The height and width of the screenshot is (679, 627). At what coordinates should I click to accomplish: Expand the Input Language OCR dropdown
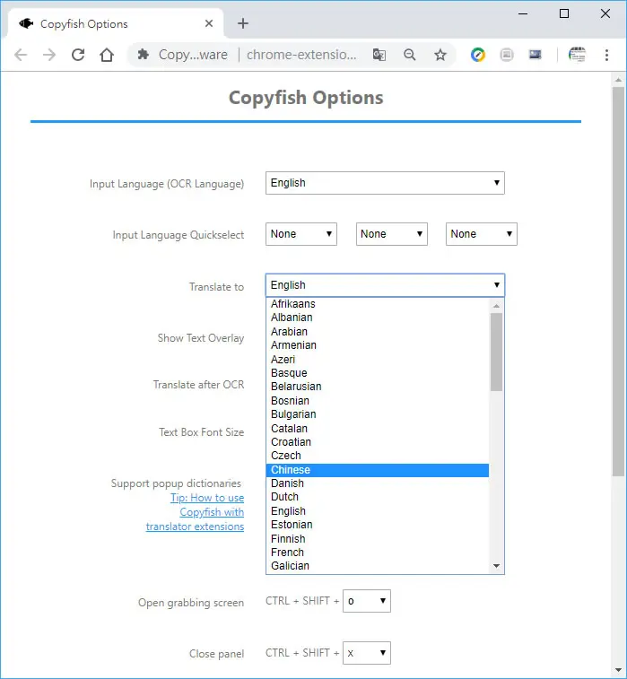pos(385,183)
